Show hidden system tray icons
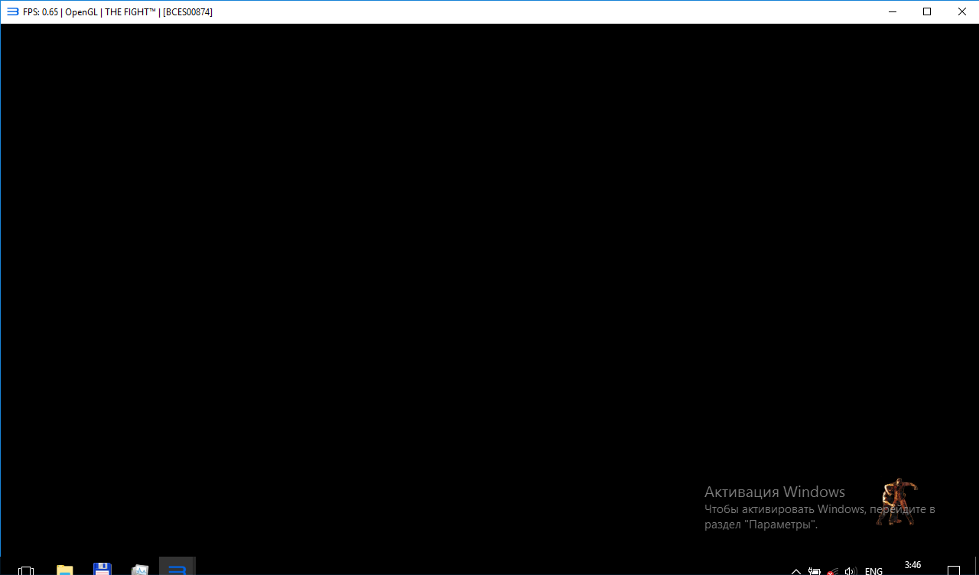Screen dimensions: 979x575 [x=796, y=571]
